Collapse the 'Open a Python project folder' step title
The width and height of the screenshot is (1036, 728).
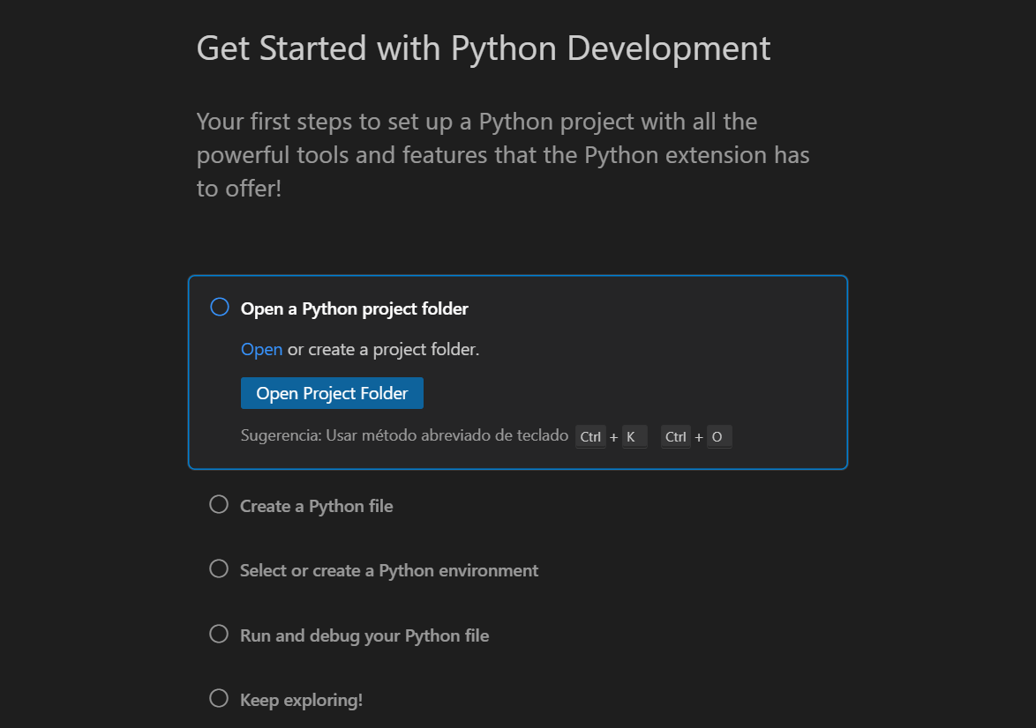(355, 308)
